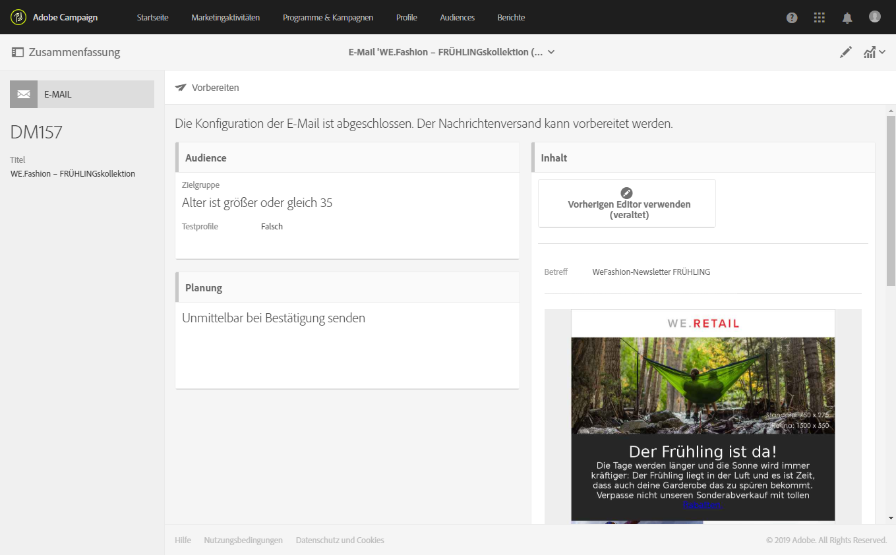Viewport: 896px width, 555px height.
Task: Click the pencil edit properties icon
Action: [846, 52]
